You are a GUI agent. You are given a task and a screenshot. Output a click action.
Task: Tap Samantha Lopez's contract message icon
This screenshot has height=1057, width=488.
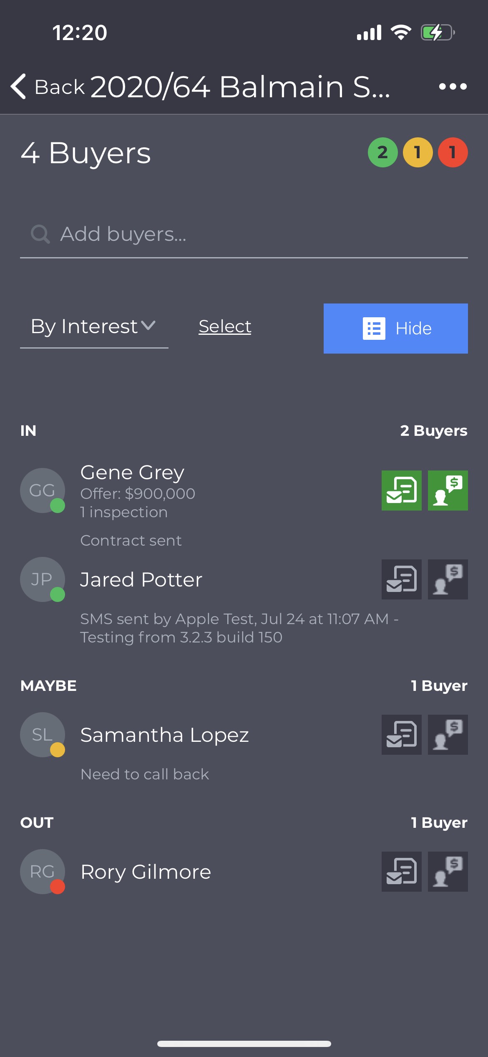[x=401, y=735]
